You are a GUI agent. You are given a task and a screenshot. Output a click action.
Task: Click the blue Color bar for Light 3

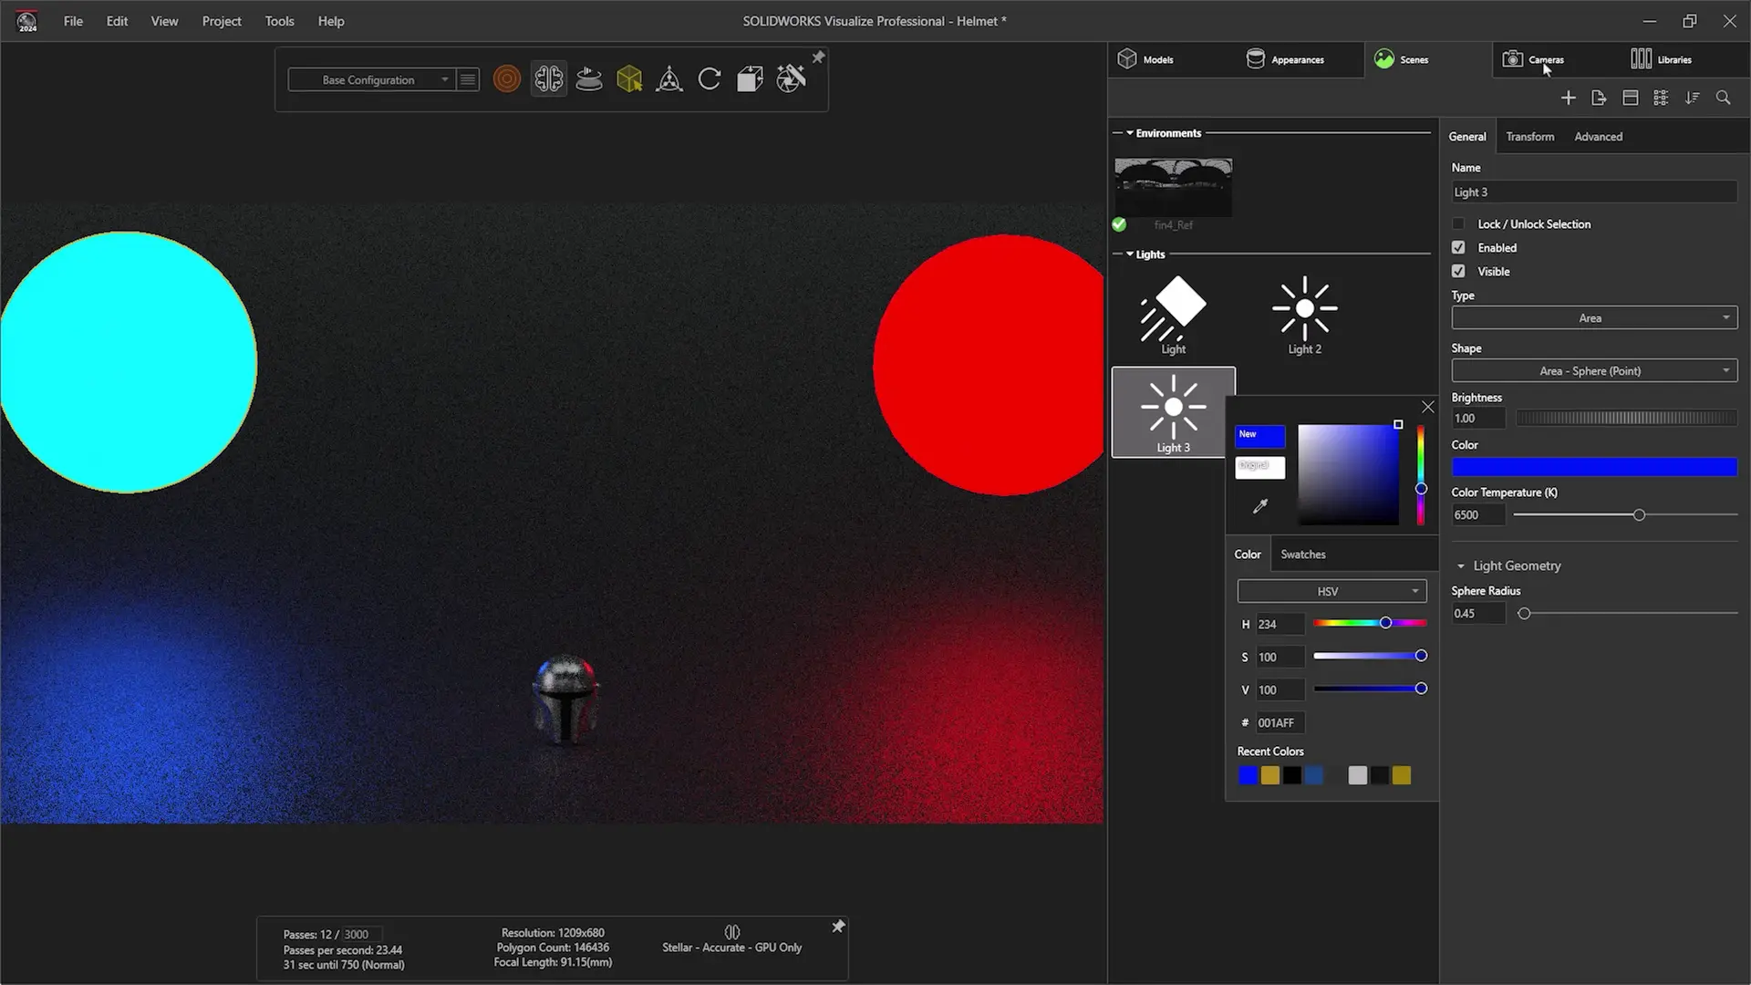click(x=1594, y=468)
